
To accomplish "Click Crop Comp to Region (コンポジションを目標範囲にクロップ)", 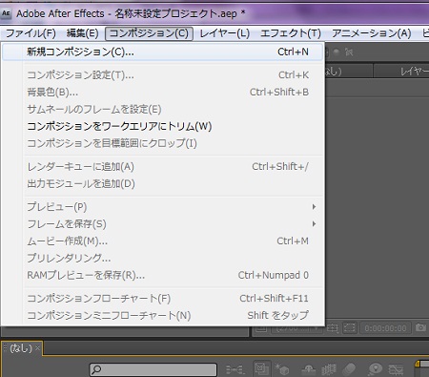I will pyautogui.click(x=162, y=143).
